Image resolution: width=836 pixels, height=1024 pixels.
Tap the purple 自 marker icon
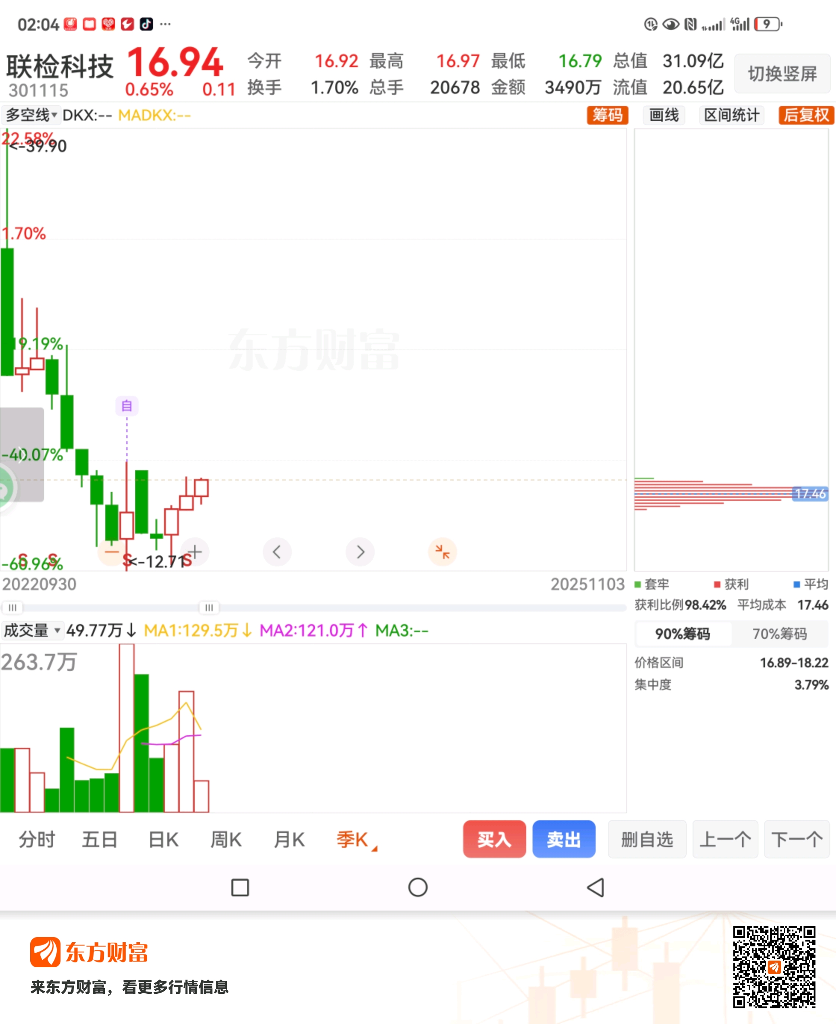(127, 406)
